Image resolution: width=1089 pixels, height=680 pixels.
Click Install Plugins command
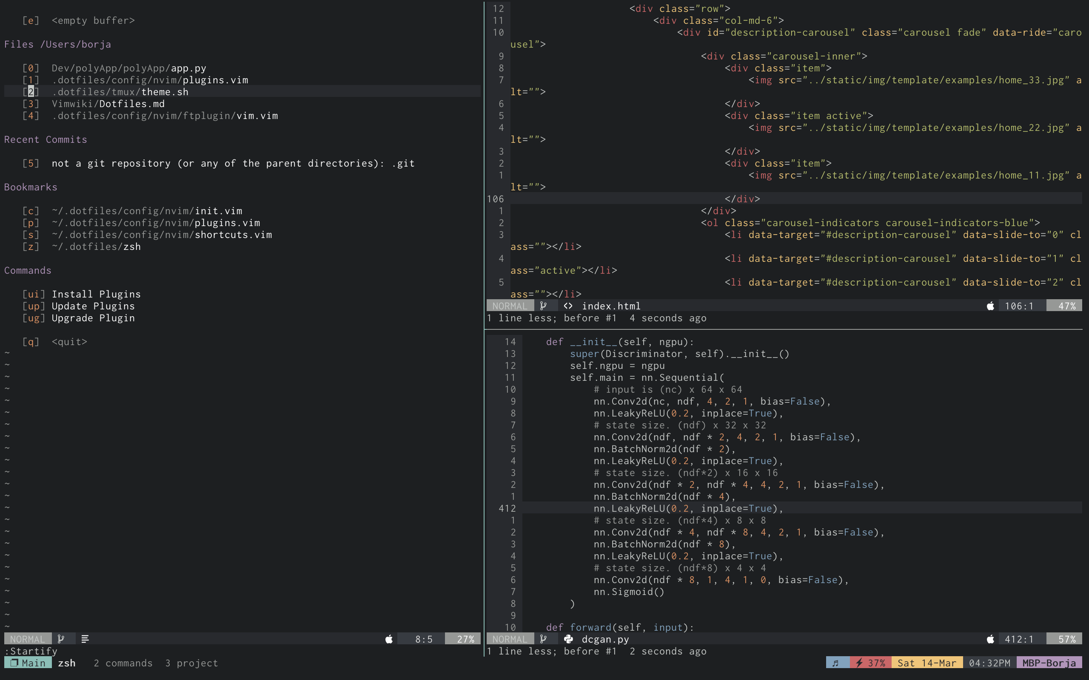pos(96,294)
